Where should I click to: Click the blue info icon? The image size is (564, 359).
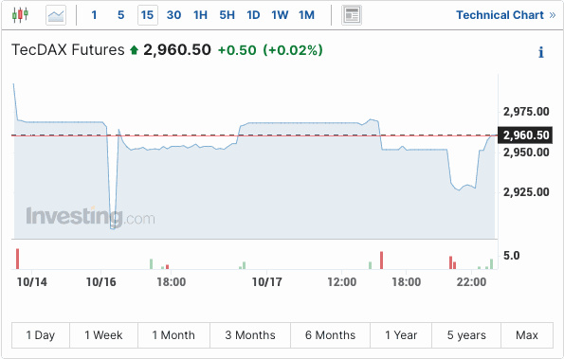pos(540,52)
